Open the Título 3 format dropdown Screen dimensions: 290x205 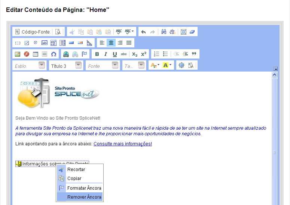[66, 66]
